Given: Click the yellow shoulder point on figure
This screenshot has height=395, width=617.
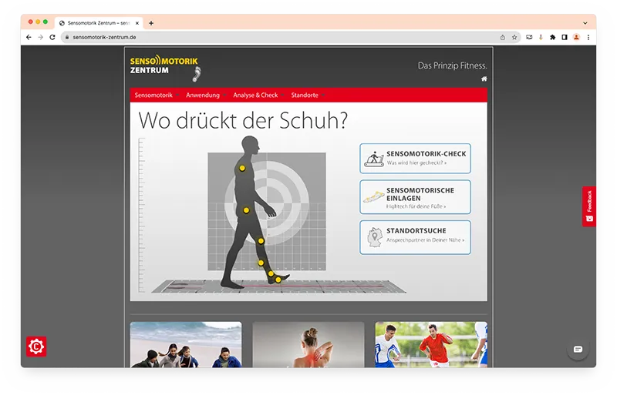Looking at the screenshot, I should pos(242,168).
